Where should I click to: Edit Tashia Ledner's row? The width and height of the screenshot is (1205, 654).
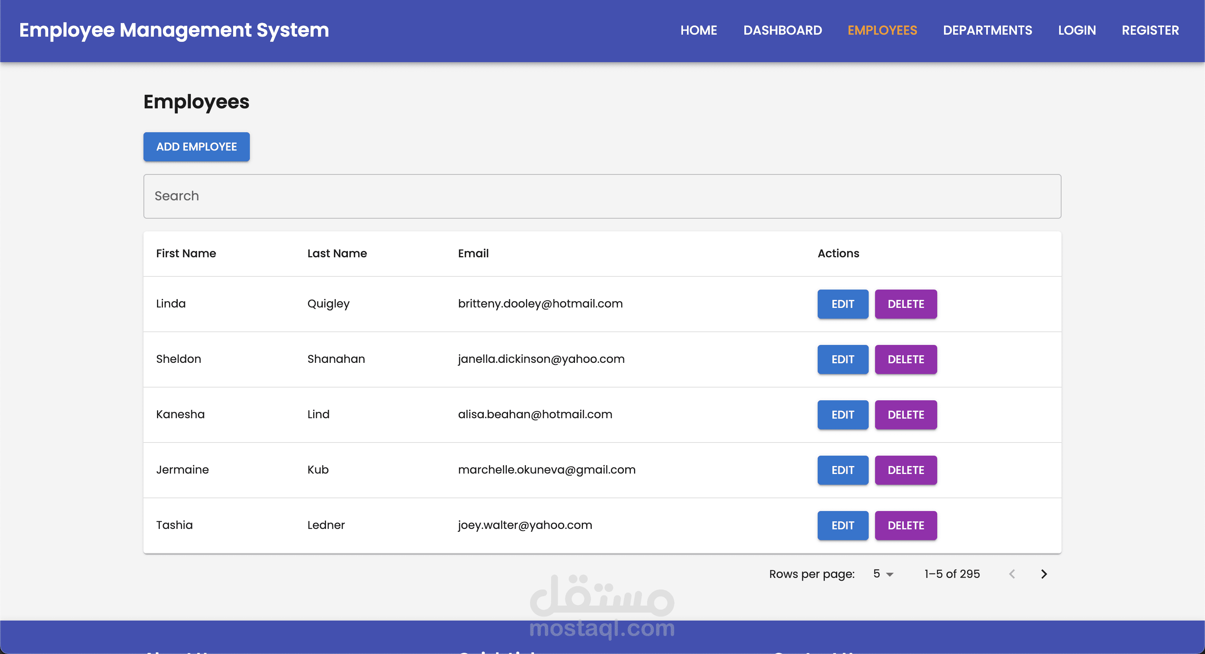(x=842, y=525)
